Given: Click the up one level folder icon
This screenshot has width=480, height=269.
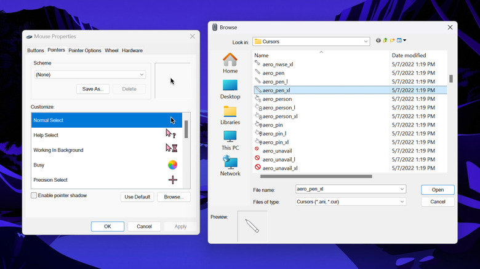Looking at the screenshot, I should [x=386, y=41].
